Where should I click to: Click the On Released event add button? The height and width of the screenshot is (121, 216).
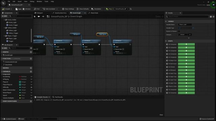[186, 70]
